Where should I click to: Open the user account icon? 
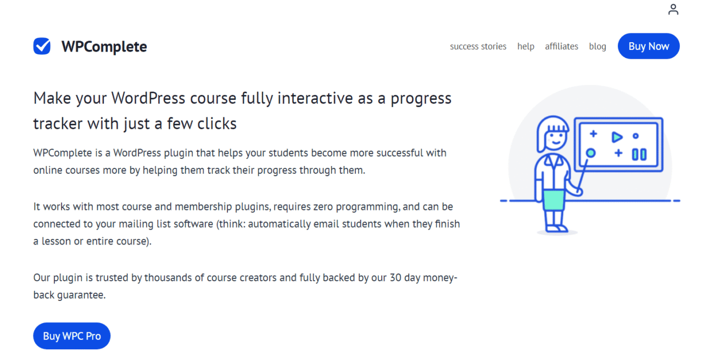click(673, 9)
